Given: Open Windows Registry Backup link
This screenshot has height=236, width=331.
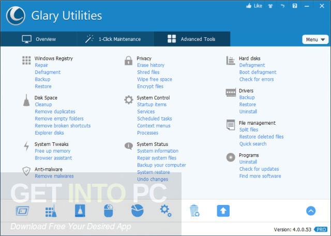Looking at the screenshot, I should point(42,79).
